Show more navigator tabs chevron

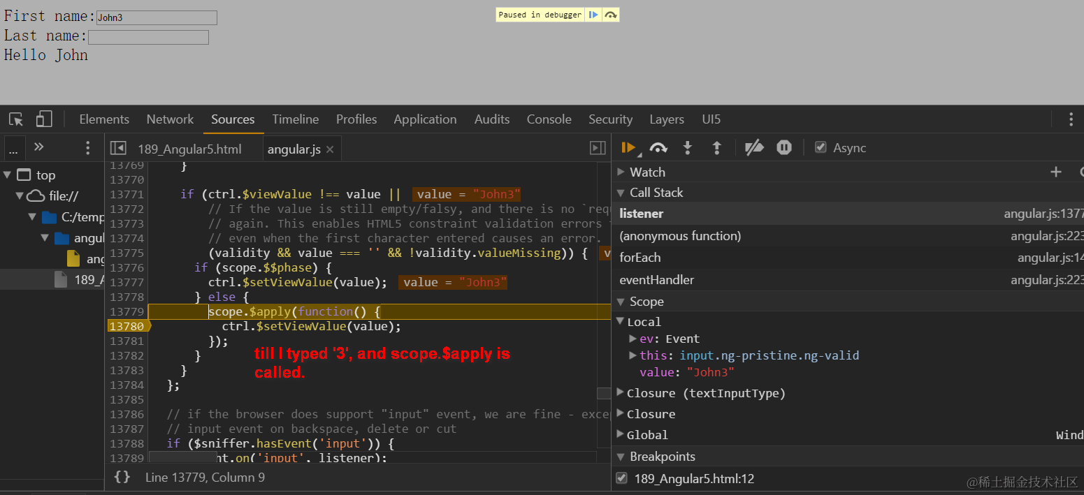(x=39, y=147)
